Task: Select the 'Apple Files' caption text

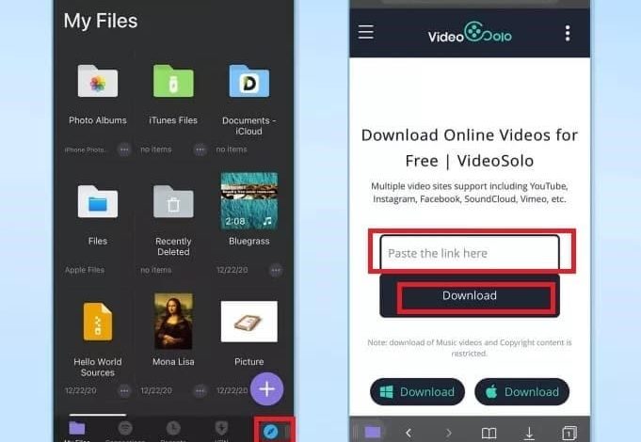Action: pos(85,270)
